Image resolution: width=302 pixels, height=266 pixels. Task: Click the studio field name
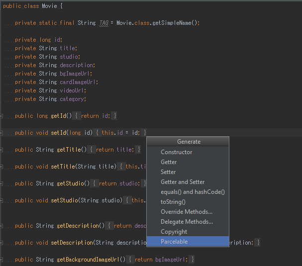69,57
